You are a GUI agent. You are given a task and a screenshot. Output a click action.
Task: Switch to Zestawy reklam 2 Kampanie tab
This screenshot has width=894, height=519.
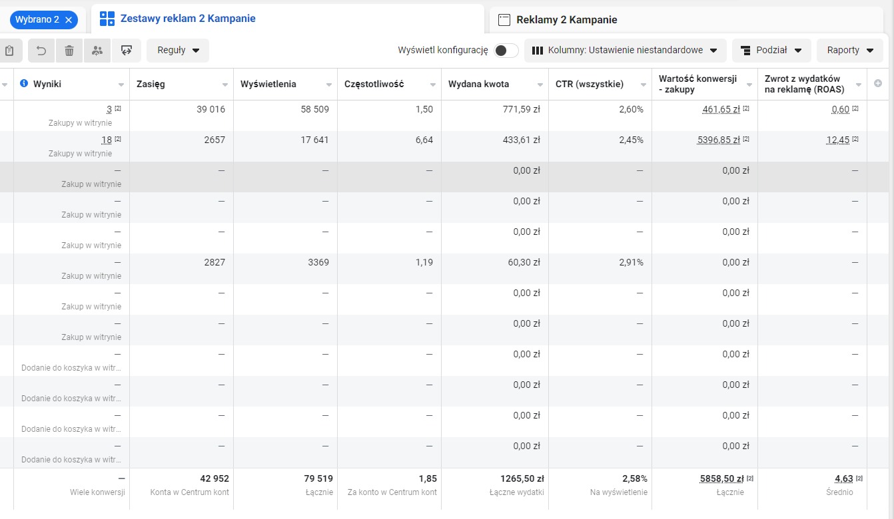[187, 19]
